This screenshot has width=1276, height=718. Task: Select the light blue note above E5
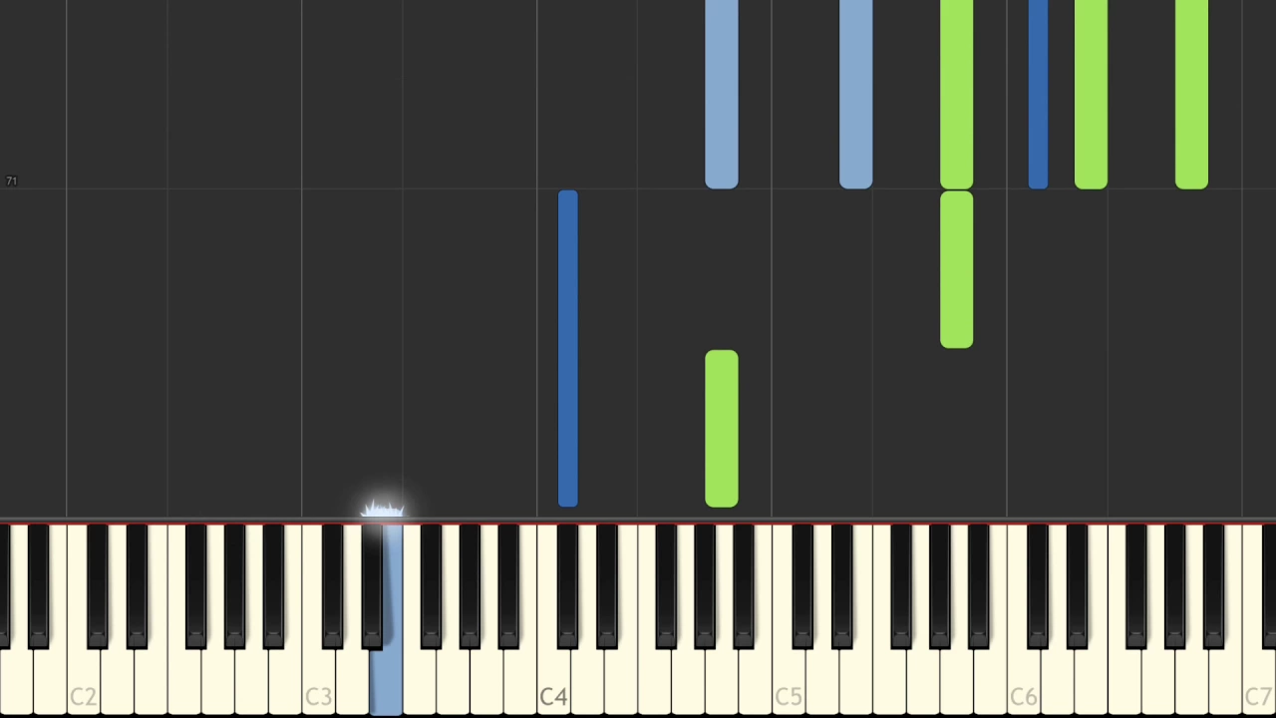pyautogui.click(x=856, y=95)
